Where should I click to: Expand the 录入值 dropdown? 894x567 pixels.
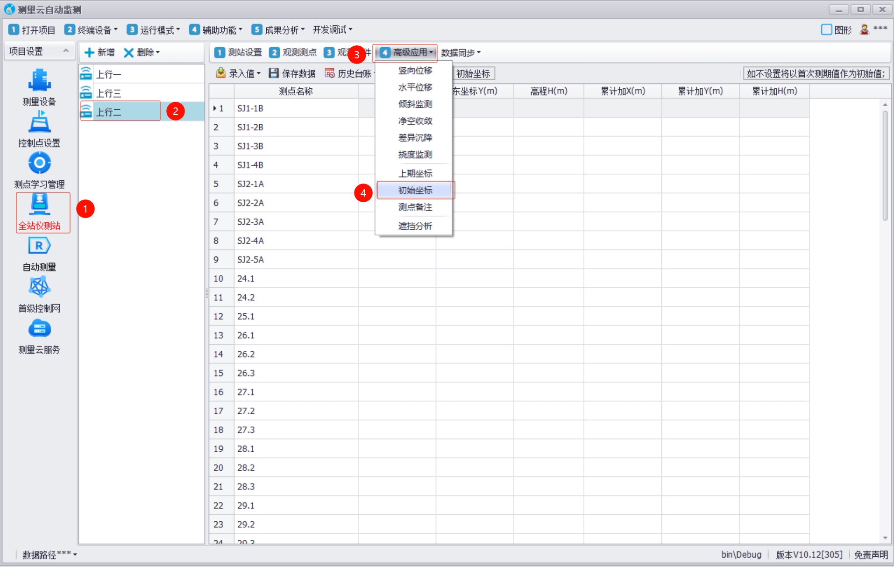[x=244, y=73]
